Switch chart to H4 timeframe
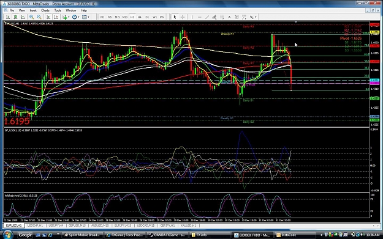383x239 pixels. [140, 17]
